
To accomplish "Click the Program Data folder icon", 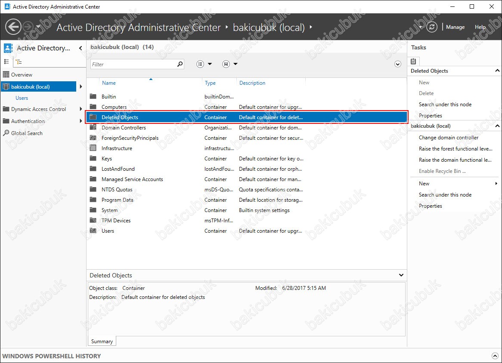I will [x=93, y=200].
